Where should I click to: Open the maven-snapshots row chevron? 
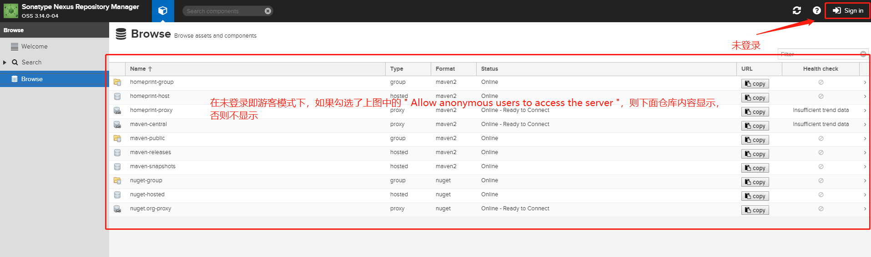865,167
